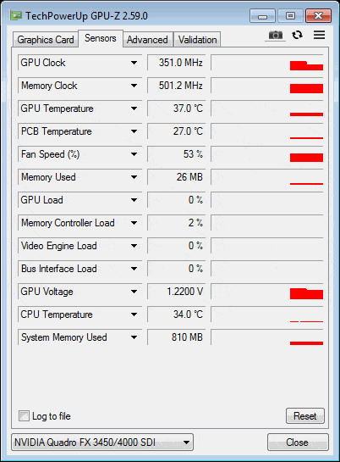Expand the GPU Clock sensor dropdown
This screenshot has height=462, width=340.
click(134, 63)
